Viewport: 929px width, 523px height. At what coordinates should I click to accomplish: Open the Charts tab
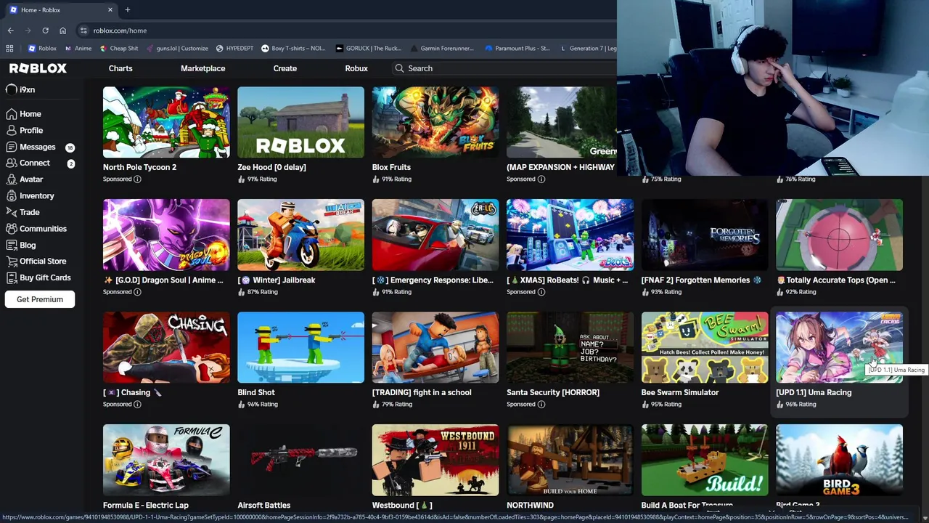(x=120, y=68)
